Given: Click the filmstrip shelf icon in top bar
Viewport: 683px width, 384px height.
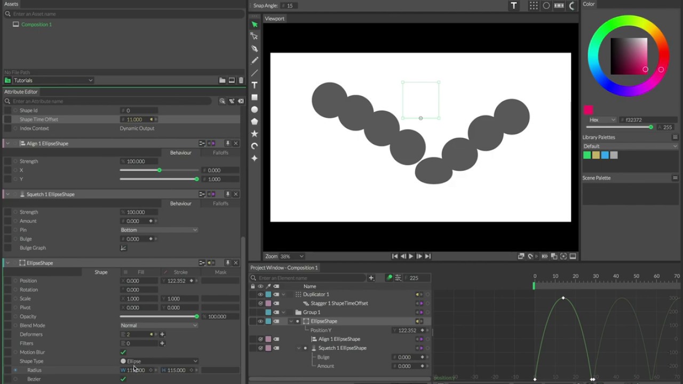Looking at the screenshot, I should coord(559,5).
